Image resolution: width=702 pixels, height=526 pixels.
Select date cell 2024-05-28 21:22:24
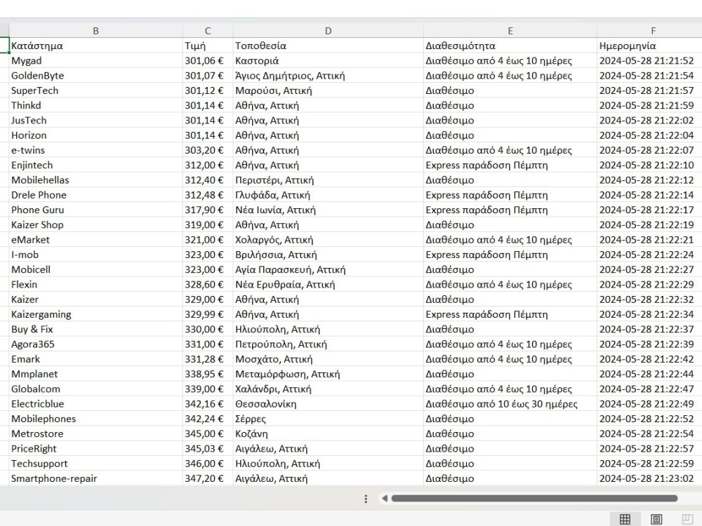[x=649, y=255]
